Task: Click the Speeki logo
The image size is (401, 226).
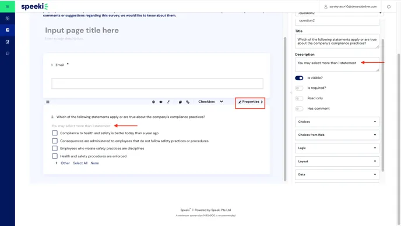Action: pyautogui.click(x=34, y=6)
